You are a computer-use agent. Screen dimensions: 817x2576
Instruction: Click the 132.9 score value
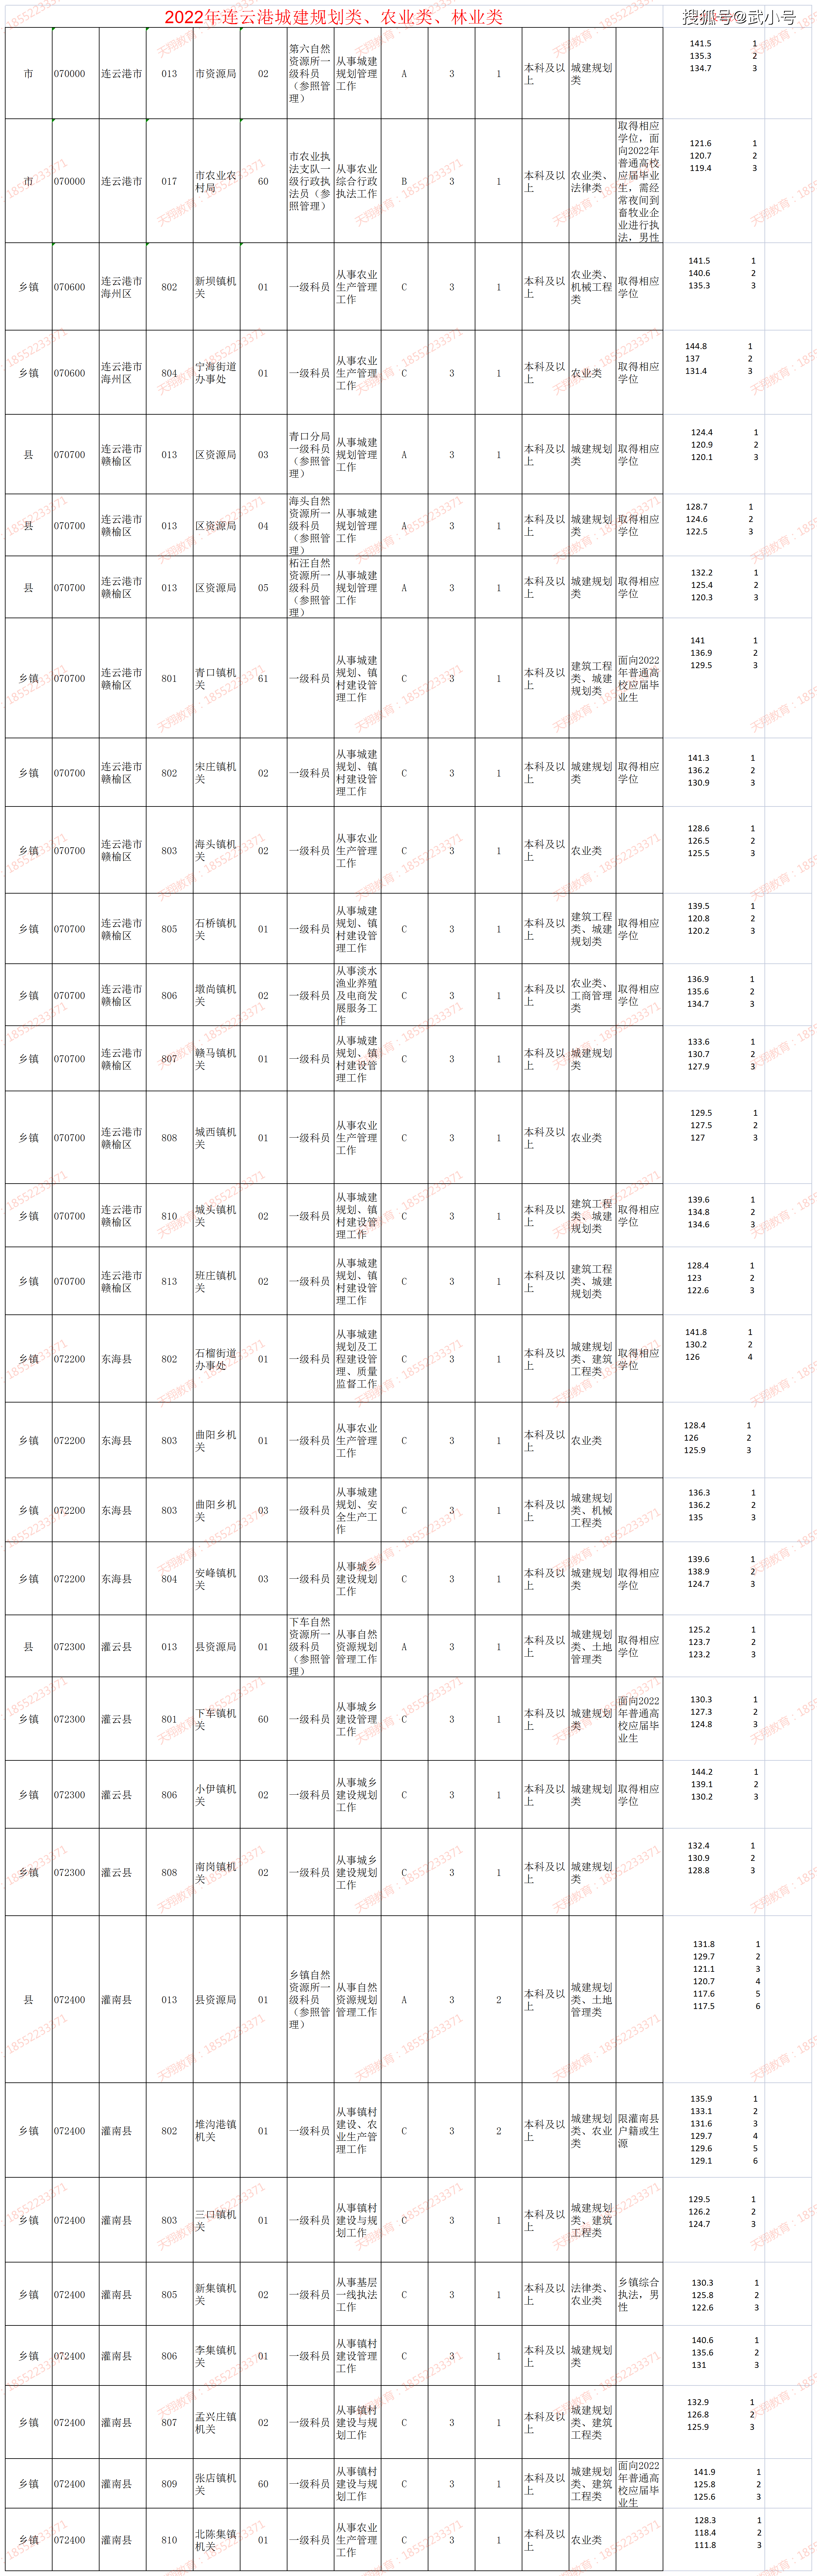pos(698,2402)
